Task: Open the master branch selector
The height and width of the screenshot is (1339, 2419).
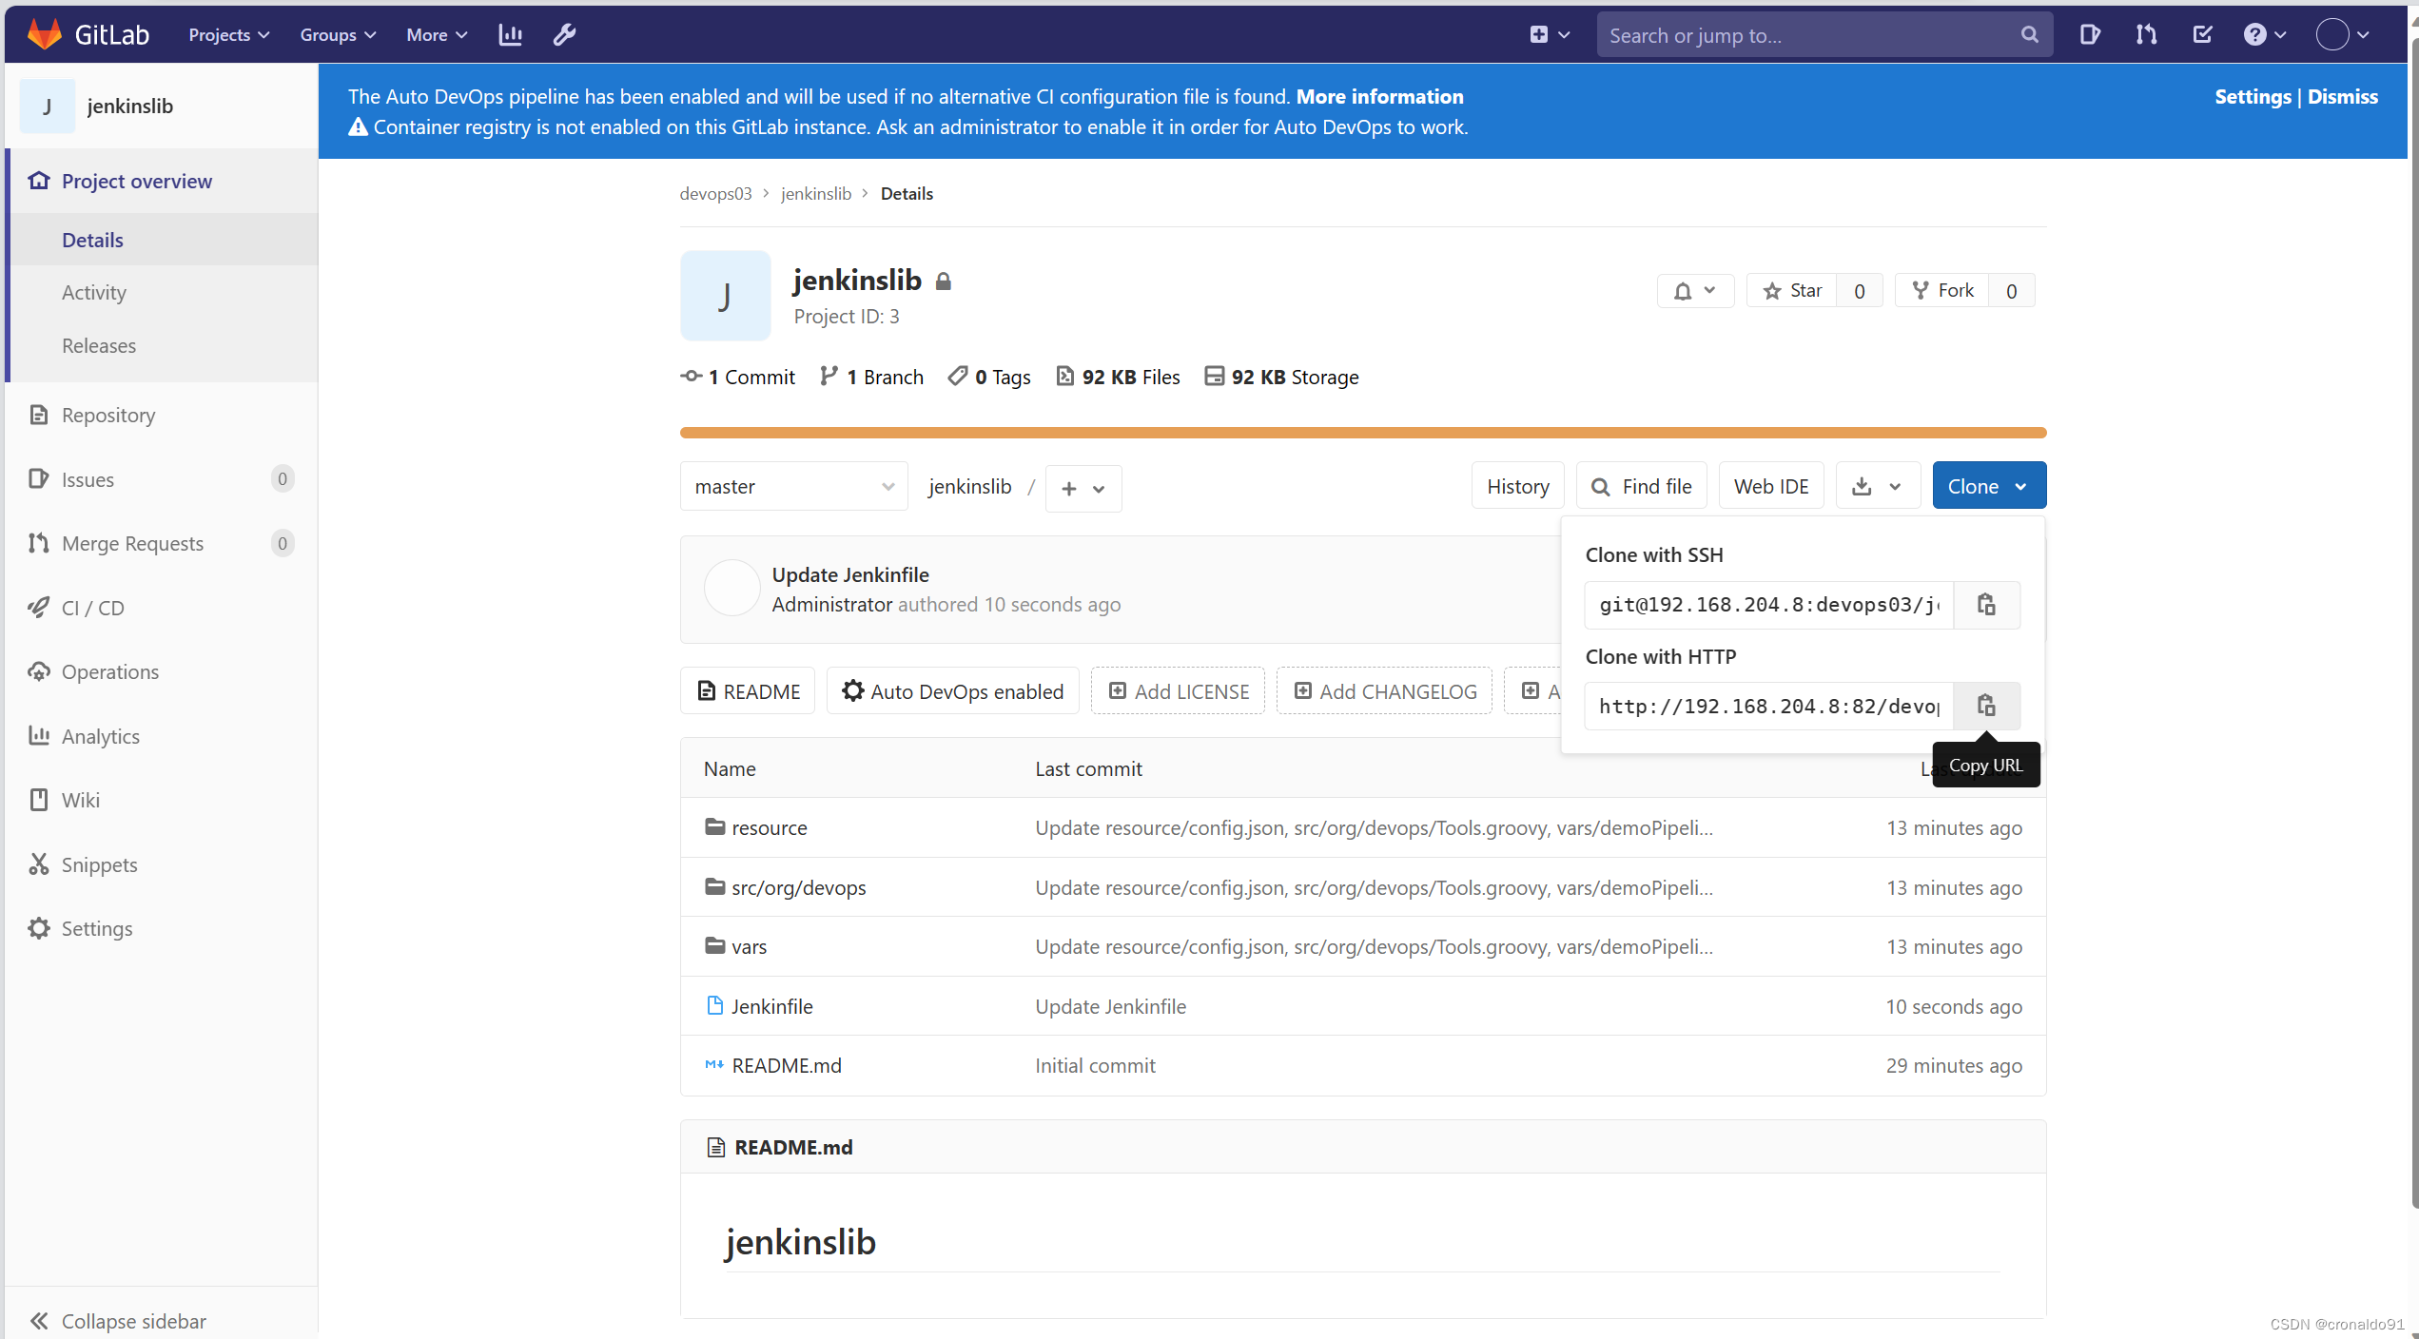Action: point(794,487)
